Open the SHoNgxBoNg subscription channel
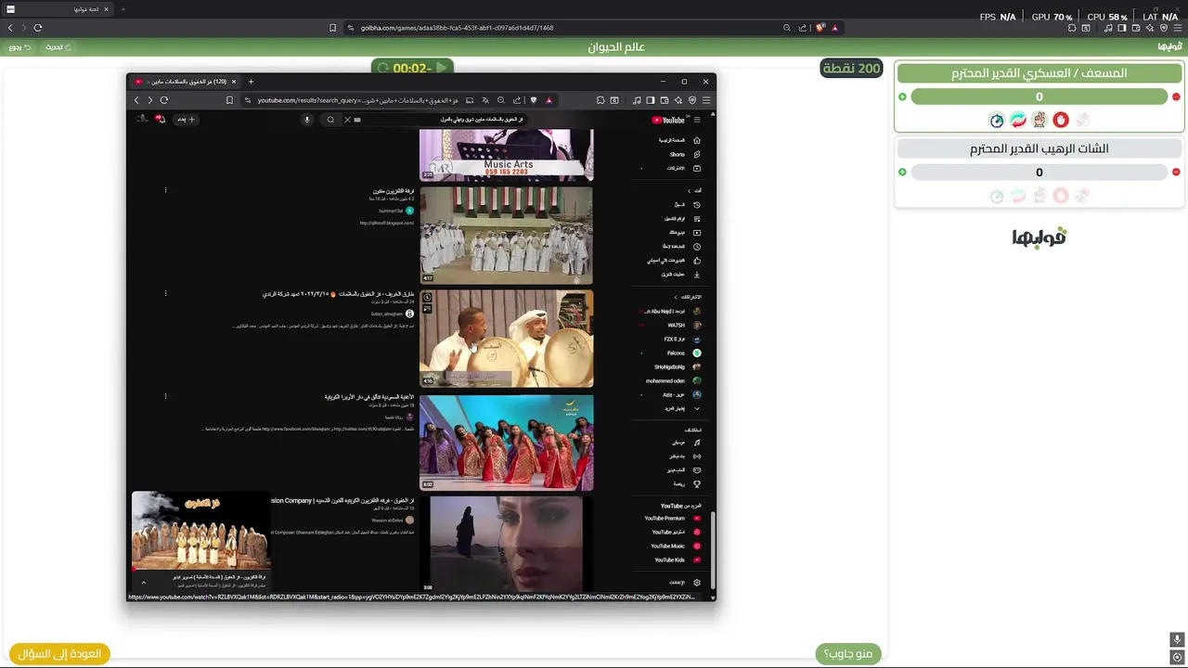The width and height of the screenshot is (1188, 668). tap(673, 367)
